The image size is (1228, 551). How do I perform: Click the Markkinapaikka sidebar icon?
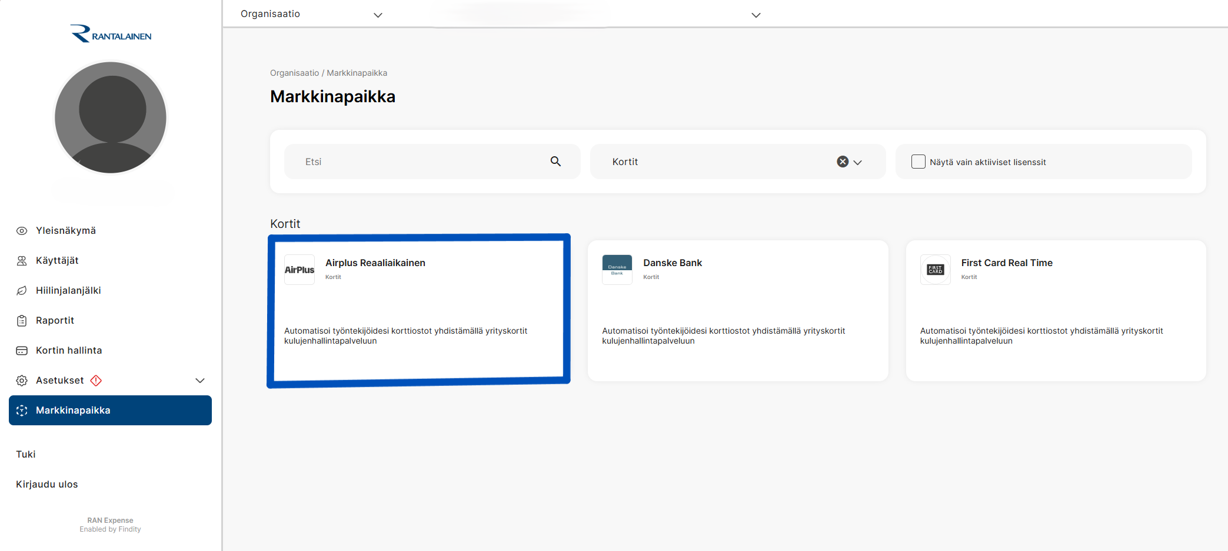[x=22, y=411]
